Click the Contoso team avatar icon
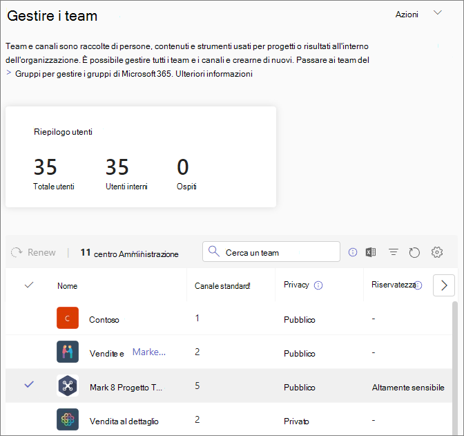Image resolution: width=464 pixels, height=436 pixels. (x=68, y=318)
